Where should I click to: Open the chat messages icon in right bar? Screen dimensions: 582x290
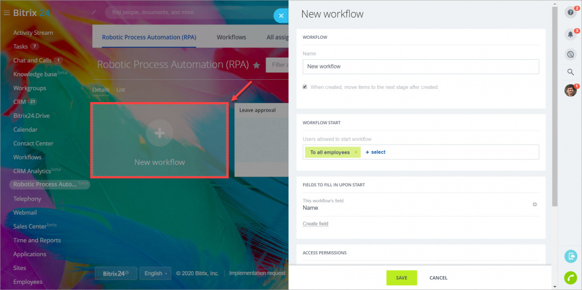571,54
